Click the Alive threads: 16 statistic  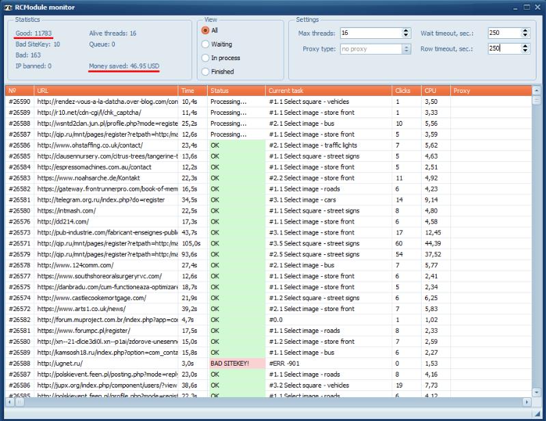pos(113,33)
